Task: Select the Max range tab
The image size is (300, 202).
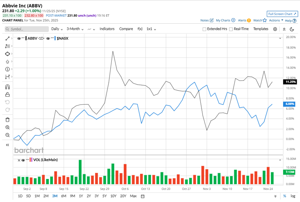Action: [133, 196]
